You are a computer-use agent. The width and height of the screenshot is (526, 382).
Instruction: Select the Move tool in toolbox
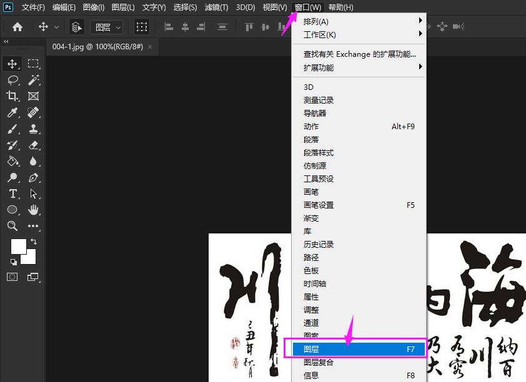(12, 64)
